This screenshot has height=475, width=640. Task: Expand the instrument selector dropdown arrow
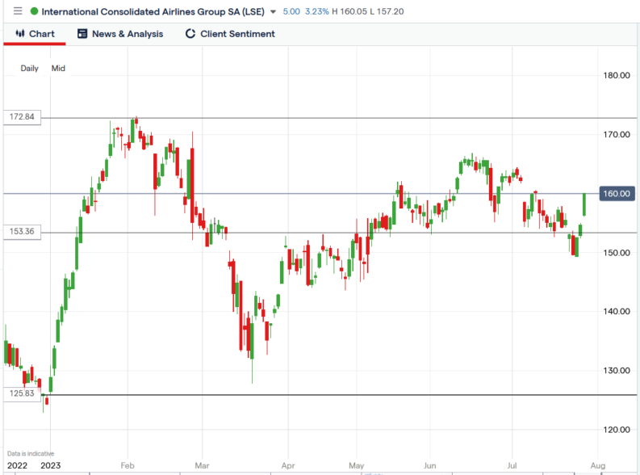point(273,12)
